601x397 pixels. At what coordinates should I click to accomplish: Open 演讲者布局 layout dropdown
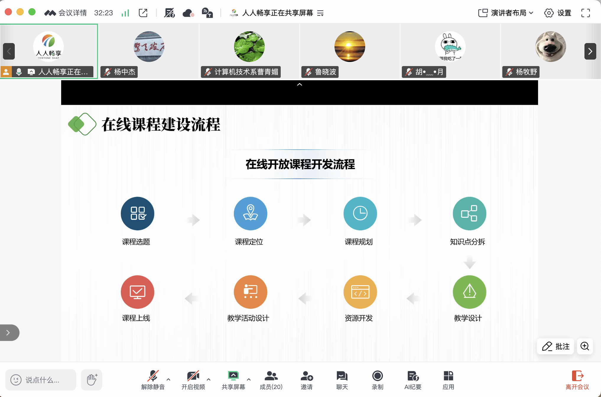point(506,13)
